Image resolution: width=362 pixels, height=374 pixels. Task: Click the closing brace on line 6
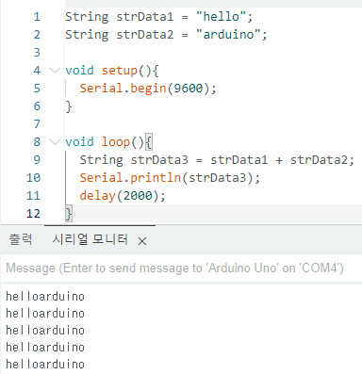(69, 106)
